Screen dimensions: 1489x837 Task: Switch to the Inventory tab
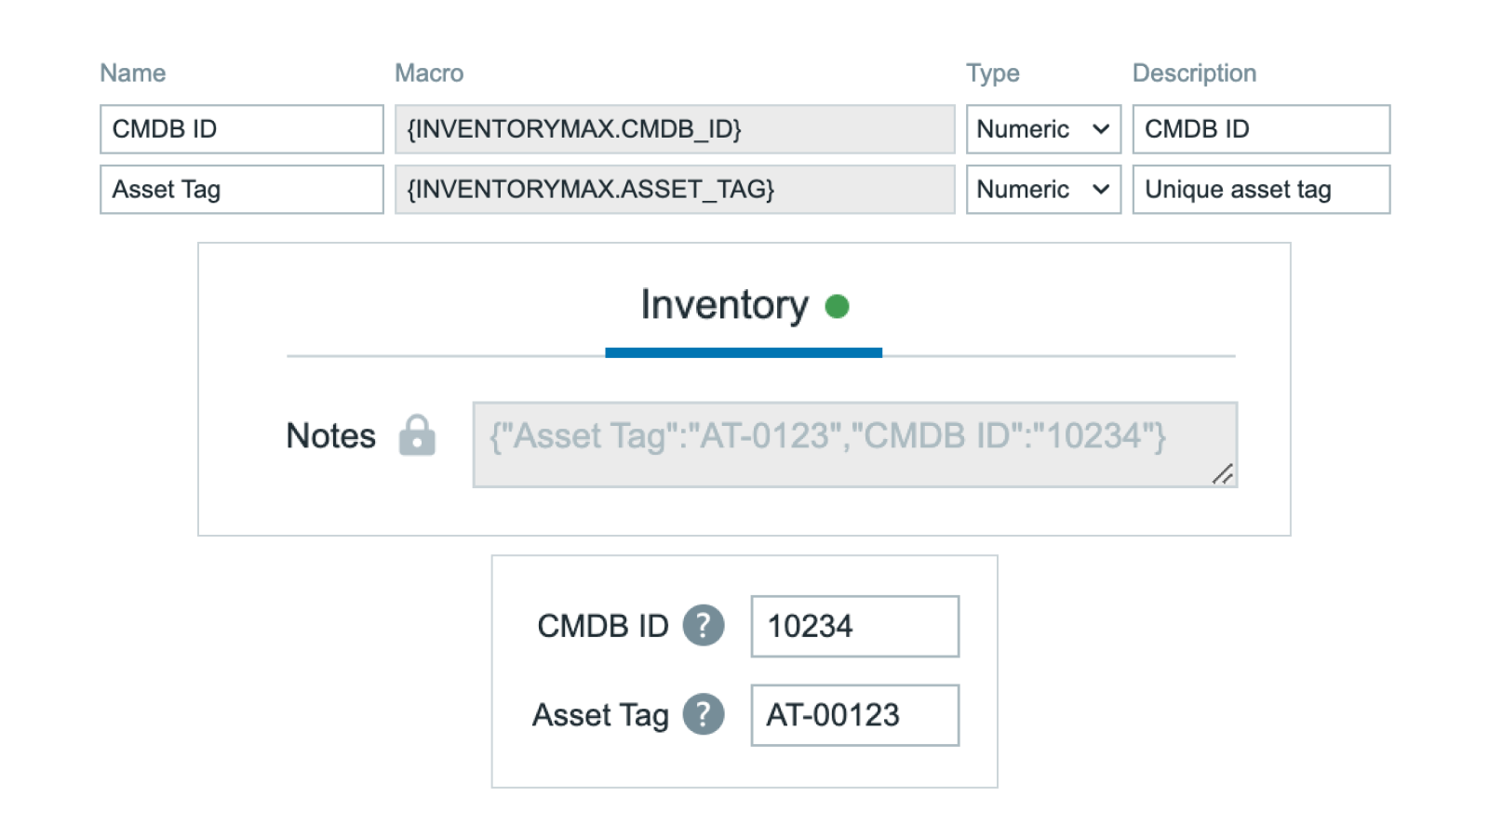click(x=725, y=306)
